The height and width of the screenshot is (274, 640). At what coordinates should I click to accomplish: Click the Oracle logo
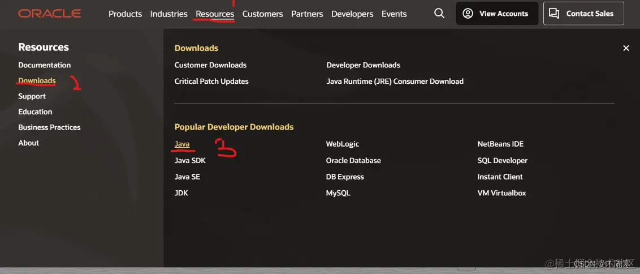pyautogui.click(x=49, y=14)
